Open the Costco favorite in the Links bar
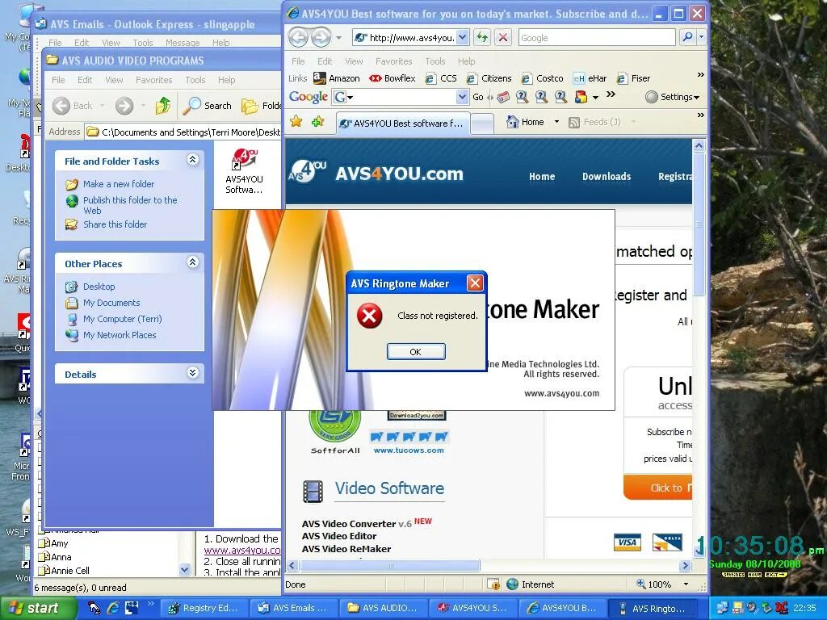This screenshot has width=827, height=620. (542, 78)
